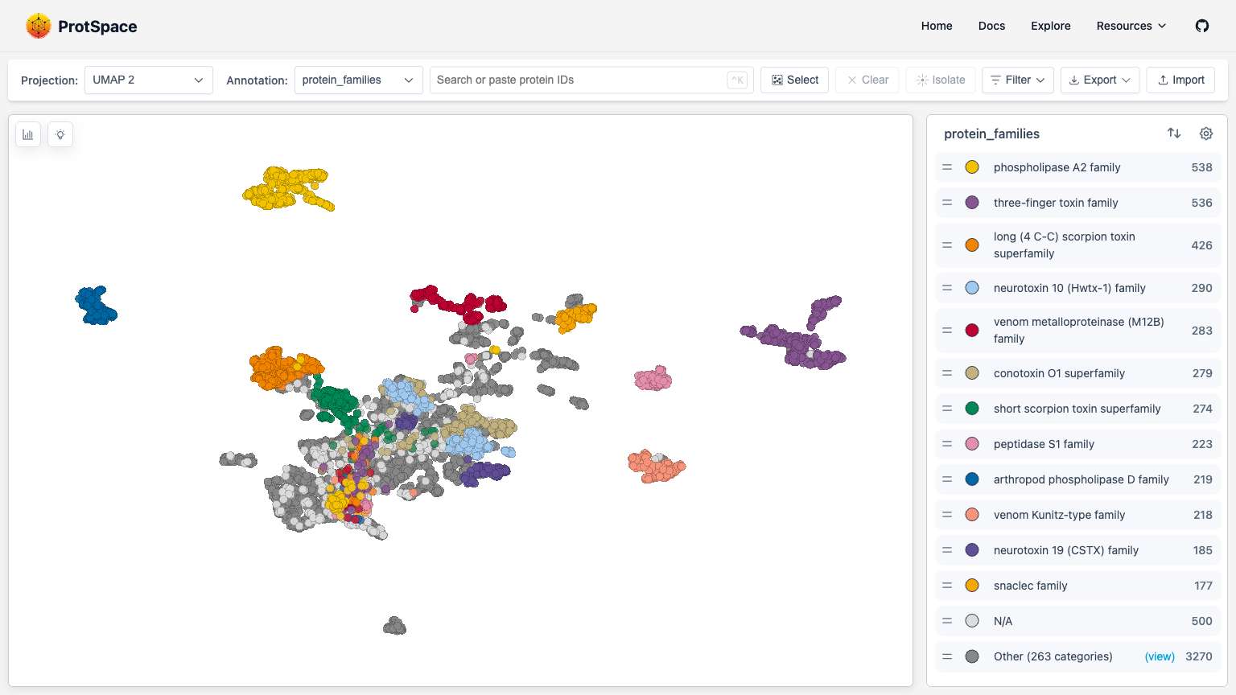
Task: Expand the Export dropdown
Action: (1099, 80)
